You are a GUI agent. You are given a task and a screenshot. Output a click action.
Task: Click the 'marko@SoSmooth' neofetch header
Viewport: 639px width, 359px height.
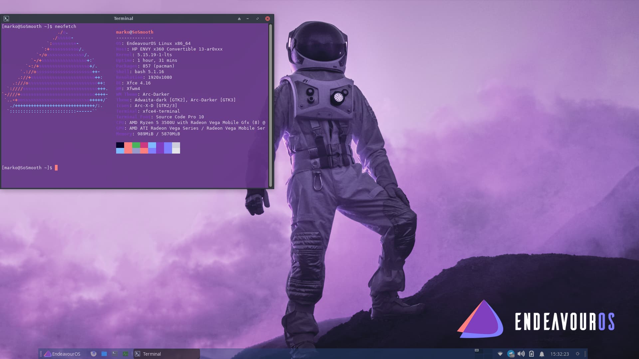click(135, 32)
